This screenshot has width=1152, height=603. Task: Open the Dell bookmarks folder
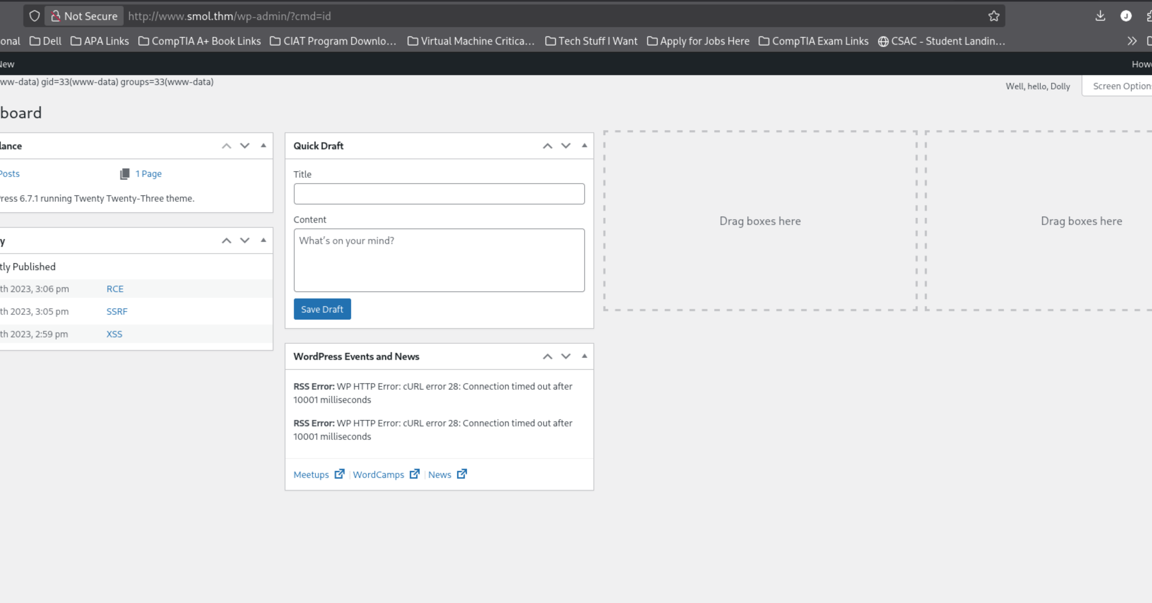(x=46, y=41)
